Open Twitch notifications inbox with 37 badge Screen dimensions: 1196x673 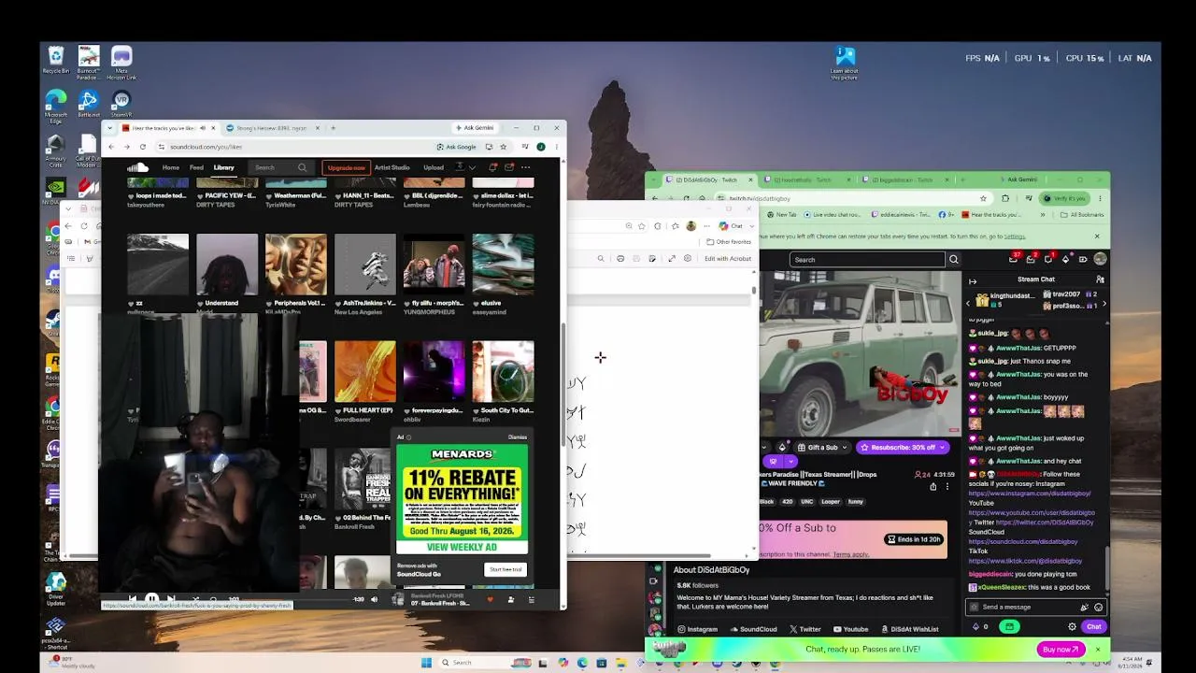pyautogui.click(x=1014, y=259)
